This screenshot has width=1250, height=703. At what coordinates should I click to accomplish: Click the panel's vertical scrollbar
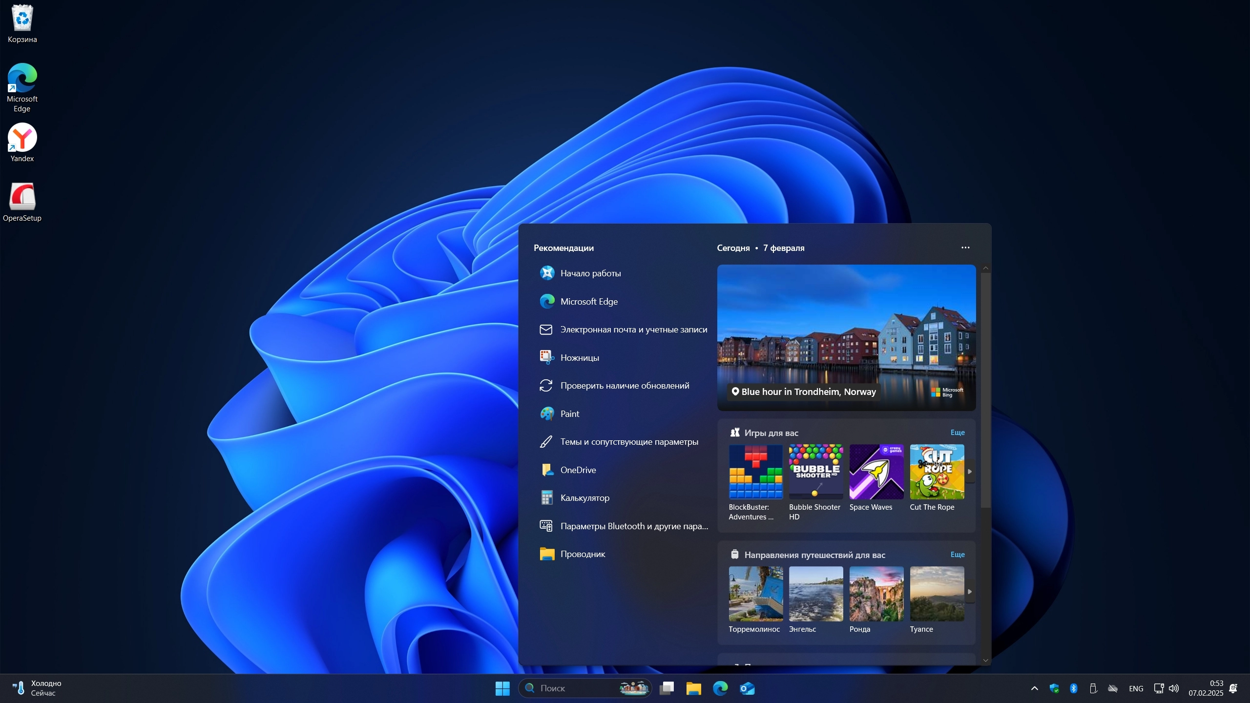coord(985,391)
